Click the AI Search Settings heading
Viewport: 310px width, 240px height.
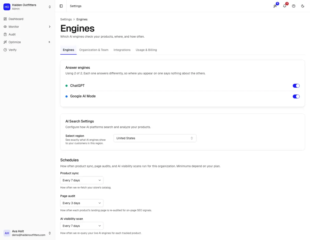tap(80, 121)
